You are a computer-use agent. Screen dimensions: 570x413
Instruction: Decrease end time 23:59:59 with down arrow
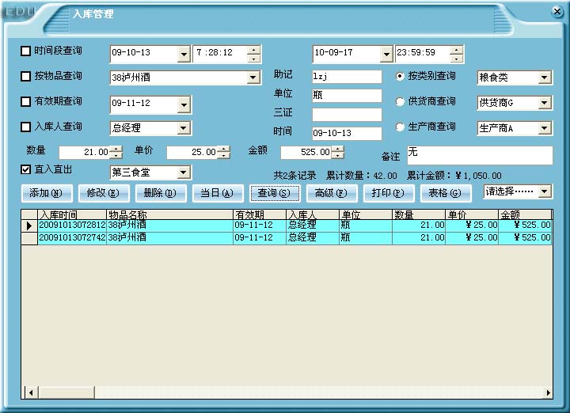(x=456, y=59)
